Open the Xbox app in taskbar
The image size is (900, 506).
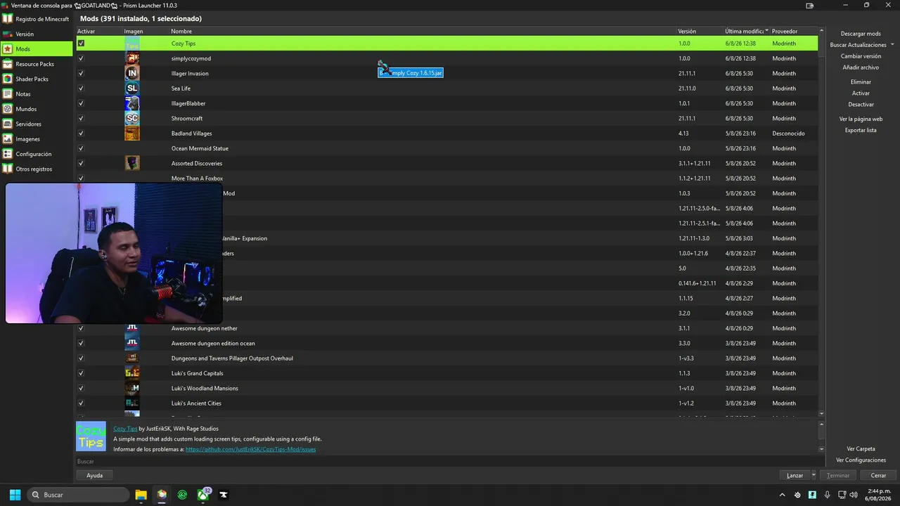pyautogui.click(x=203, y=495)
